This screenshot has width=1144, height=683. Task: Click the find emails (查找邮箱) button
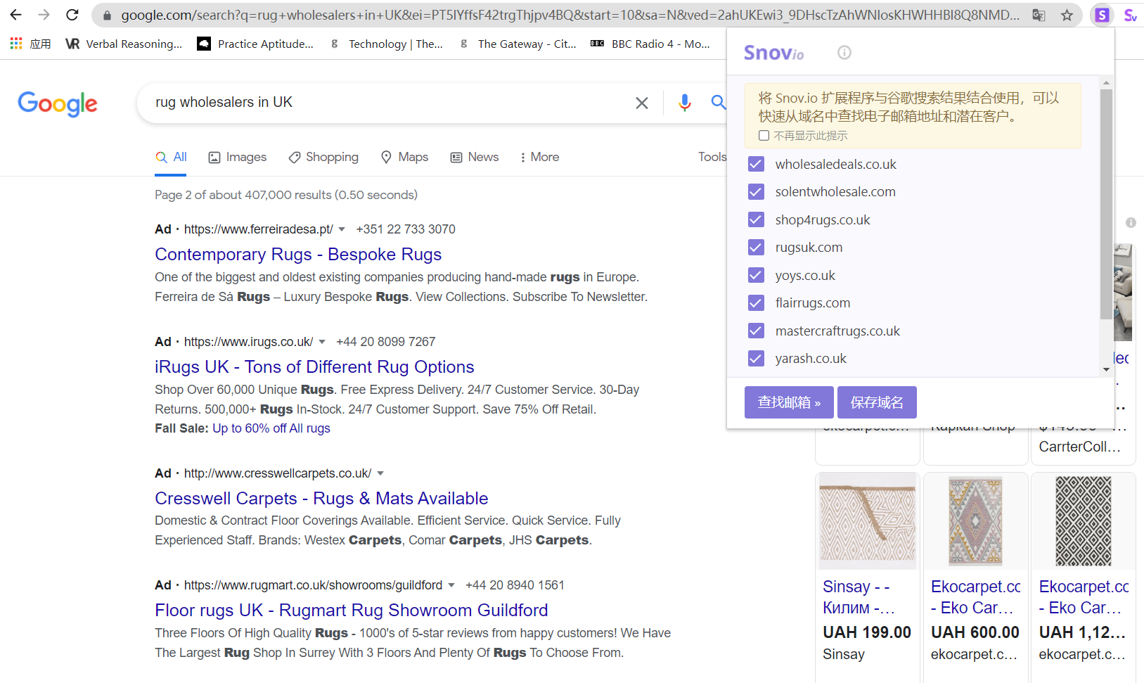tap(789, 402)
